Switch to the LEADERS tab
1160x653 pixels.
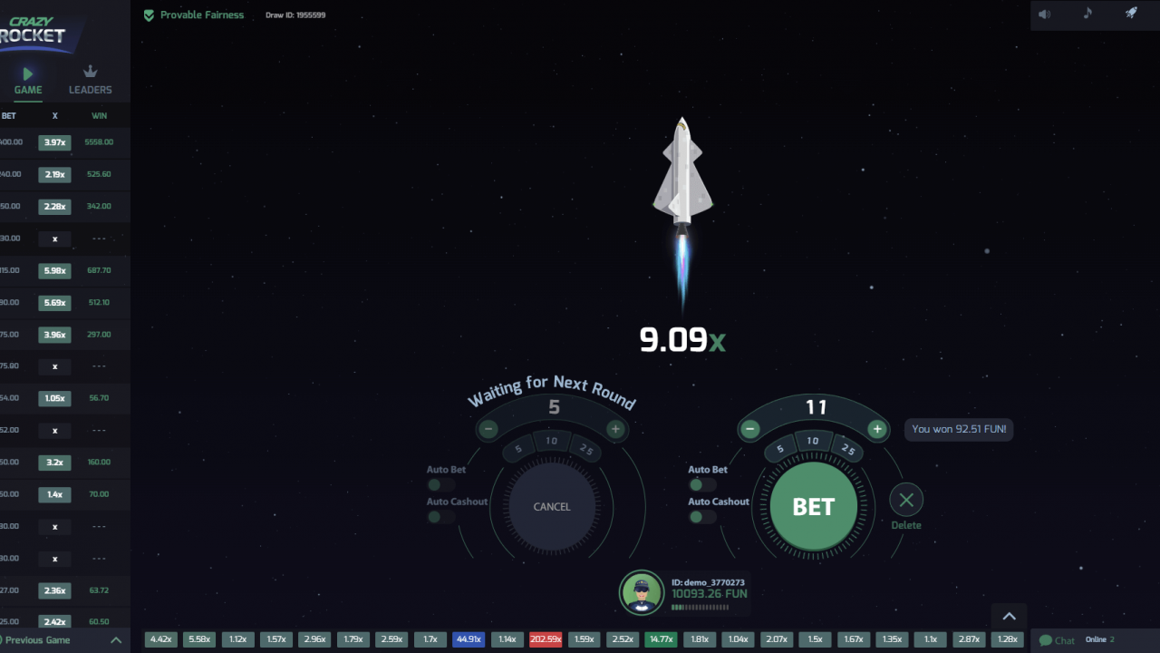pos(91,80)
